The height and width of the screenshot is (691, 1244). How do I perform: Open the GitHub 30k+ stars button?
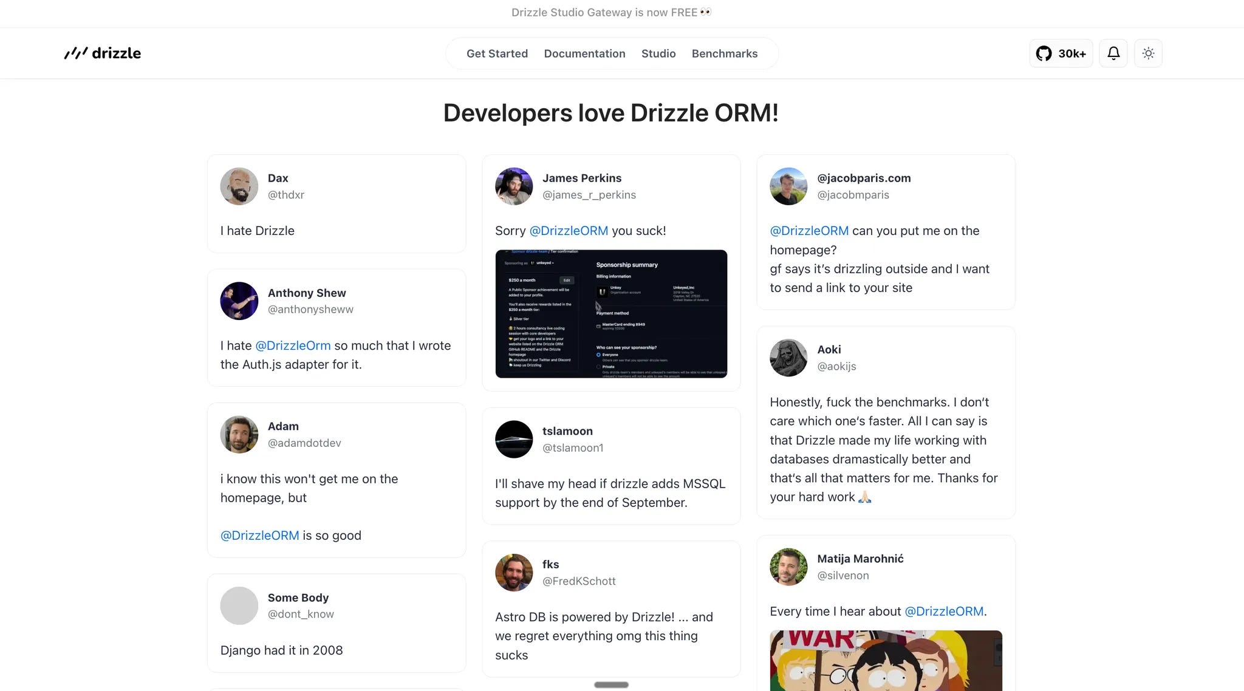tap(1061, 53)
